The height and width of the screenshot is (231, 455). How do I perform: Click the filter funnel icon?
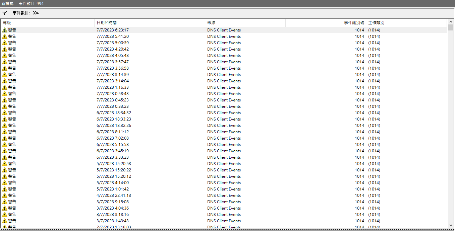coord(4,13)
